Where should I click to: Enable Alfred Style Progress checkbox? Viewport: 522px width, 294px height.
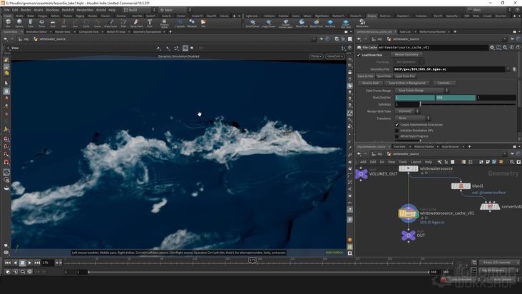coord(396,136)
